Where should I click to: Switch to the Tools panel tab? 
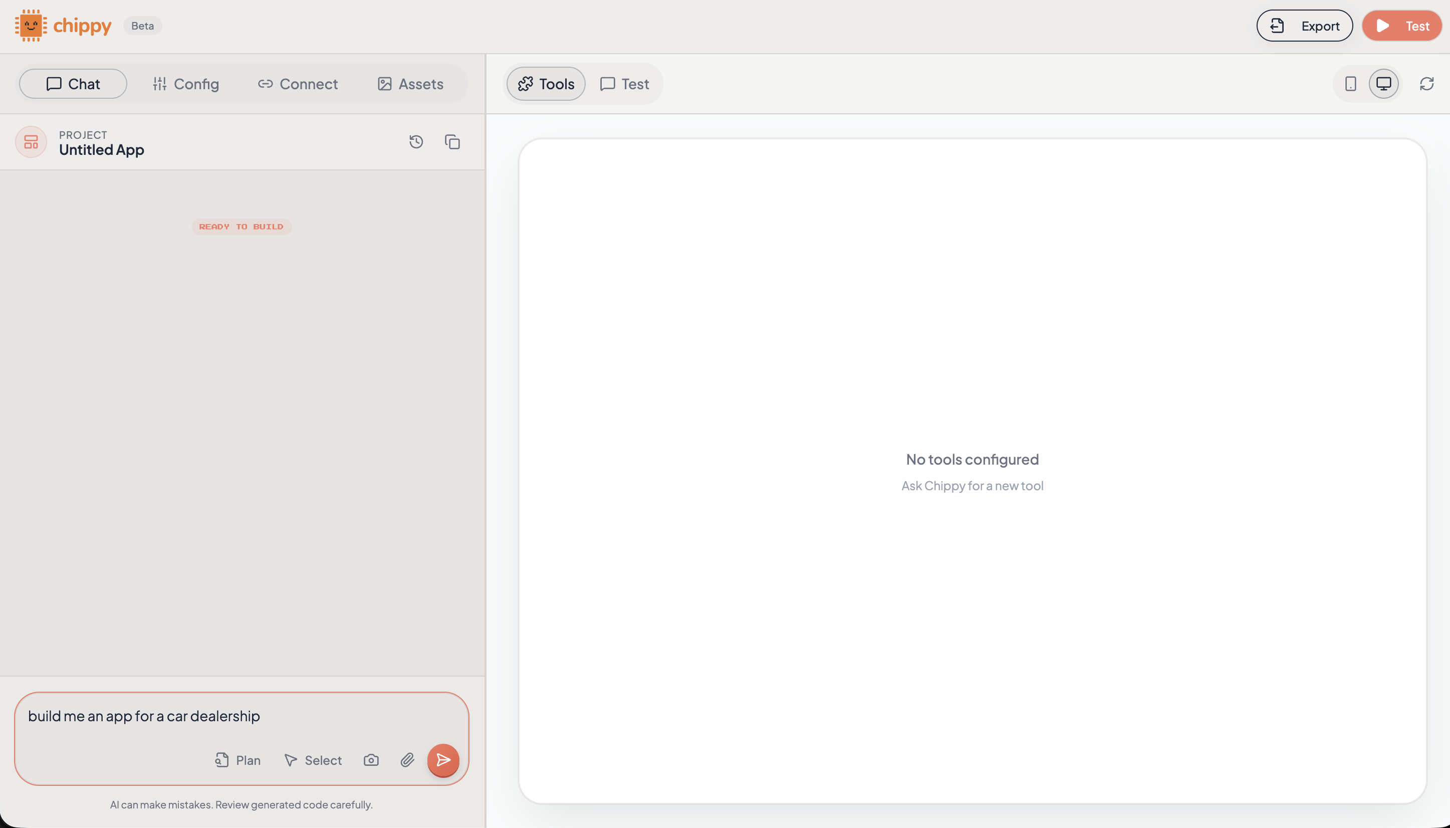[546, 84]
